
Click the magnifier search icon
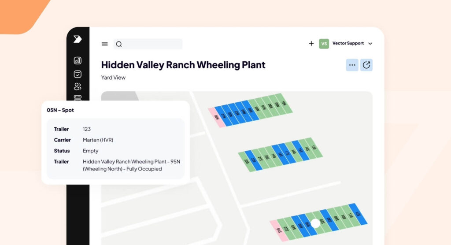[119, 44]
